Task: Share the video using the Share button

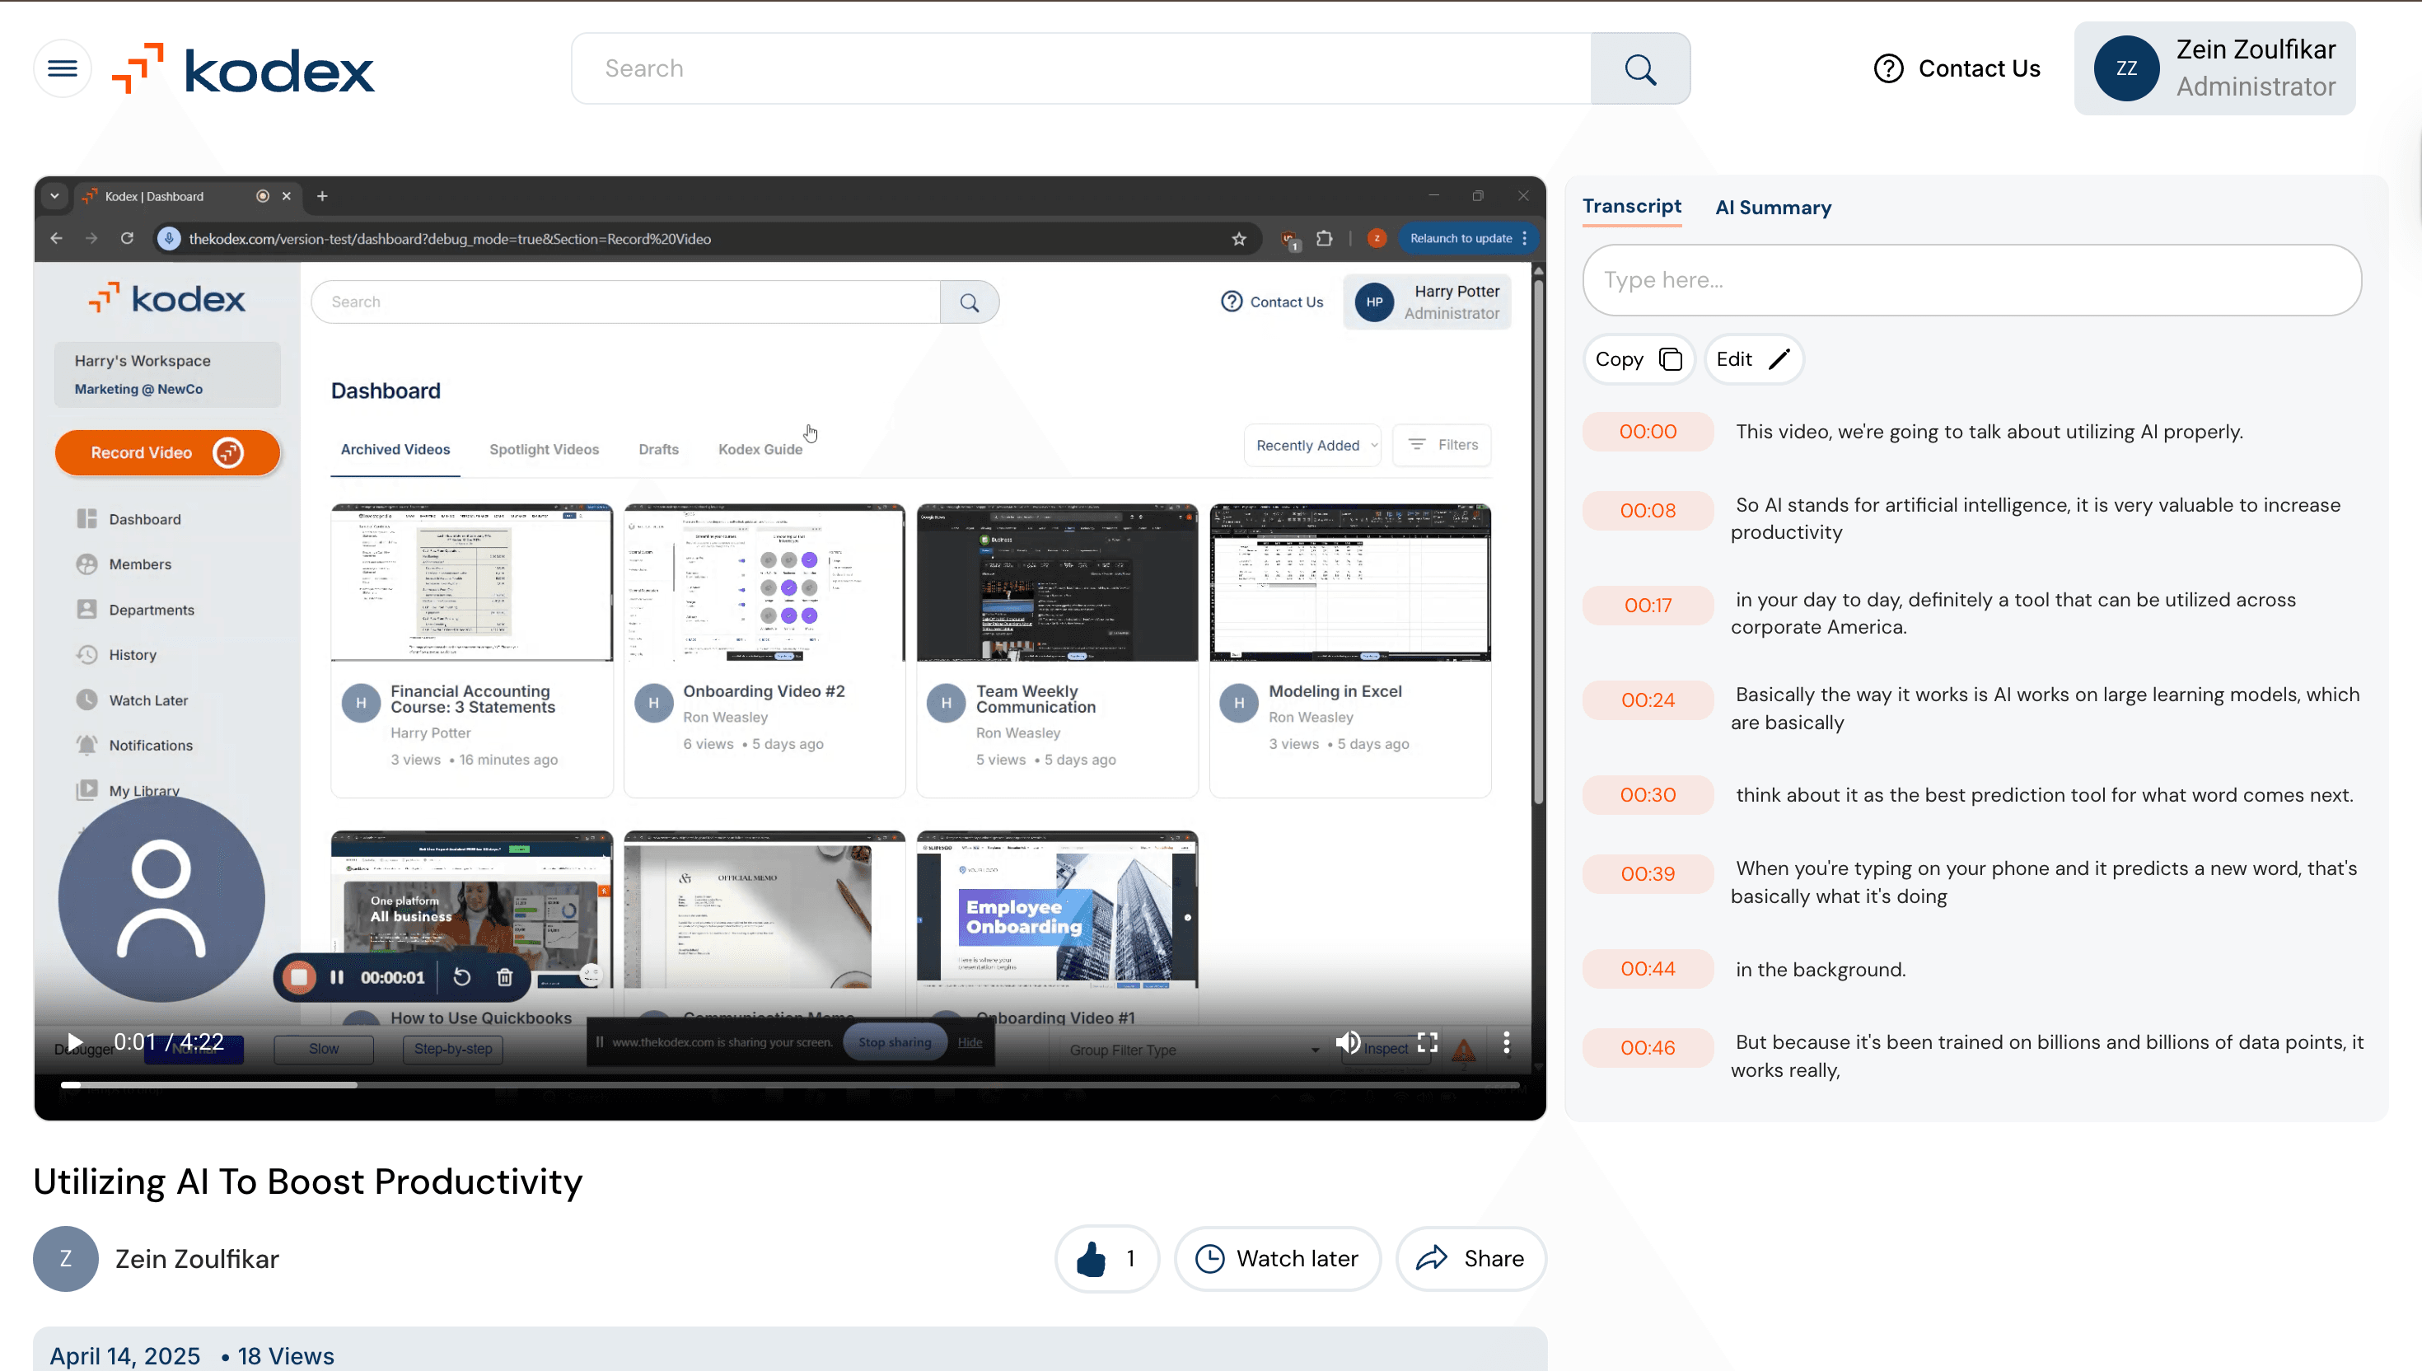Action: [1470, 1259]
